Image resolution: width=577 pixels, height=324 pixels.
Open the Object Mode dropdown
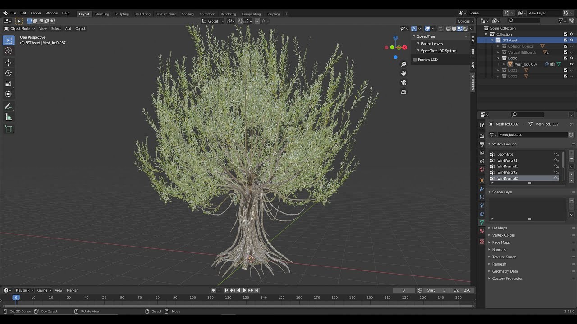[19, 28]
